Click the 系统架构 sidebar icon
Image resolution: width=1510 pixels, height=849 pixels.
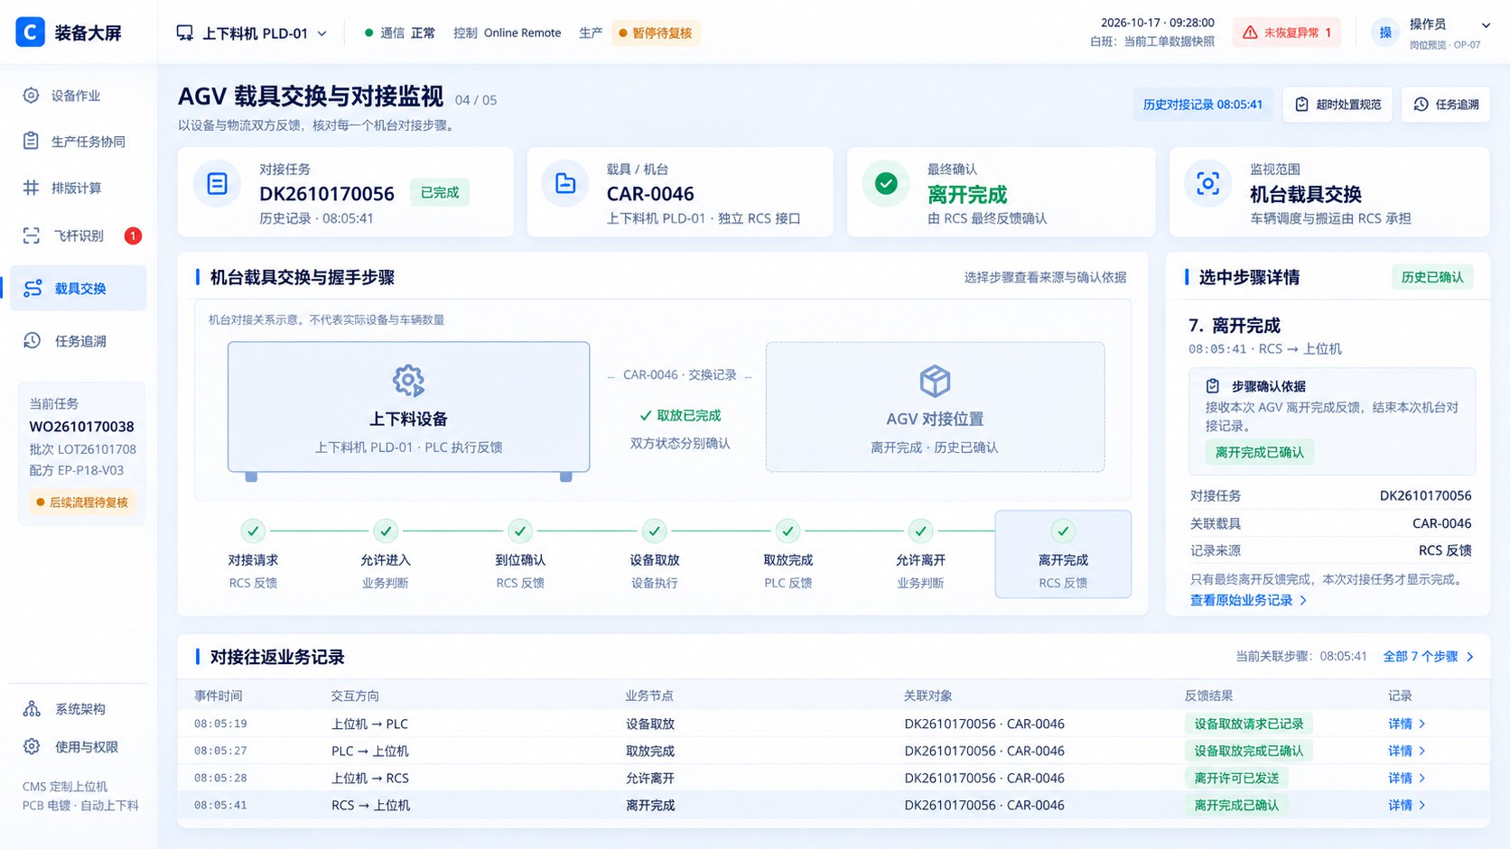(x=32, y=708)
